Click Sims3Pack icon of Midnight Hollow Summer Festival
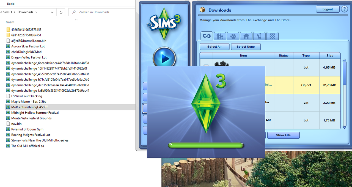Image resolution: width=352 pixels, height=187 pixels. click(8, 112)
